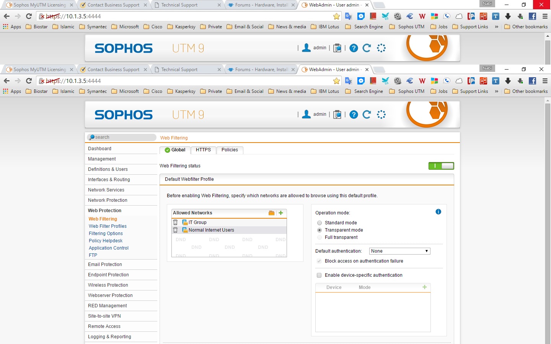Select the Global tab
This screenshot has width=551, height=344.
175,150
